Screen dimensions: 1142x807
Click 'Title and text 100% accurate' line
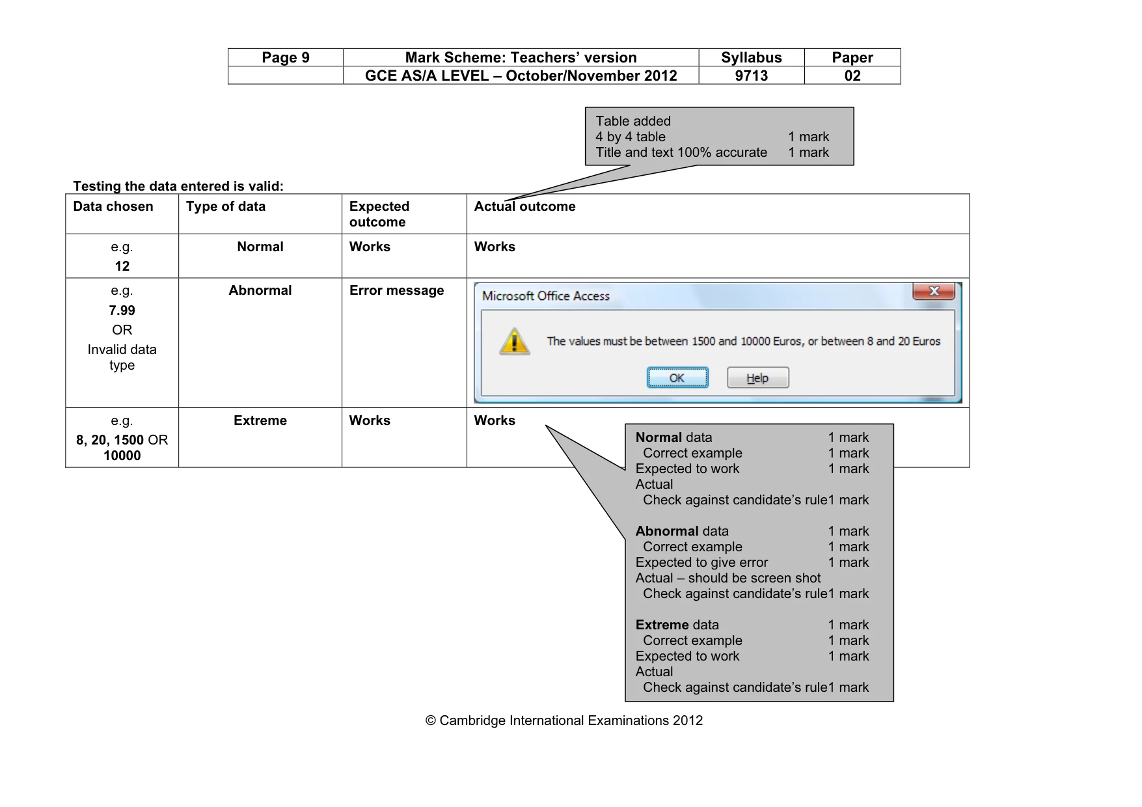point(681,152)
